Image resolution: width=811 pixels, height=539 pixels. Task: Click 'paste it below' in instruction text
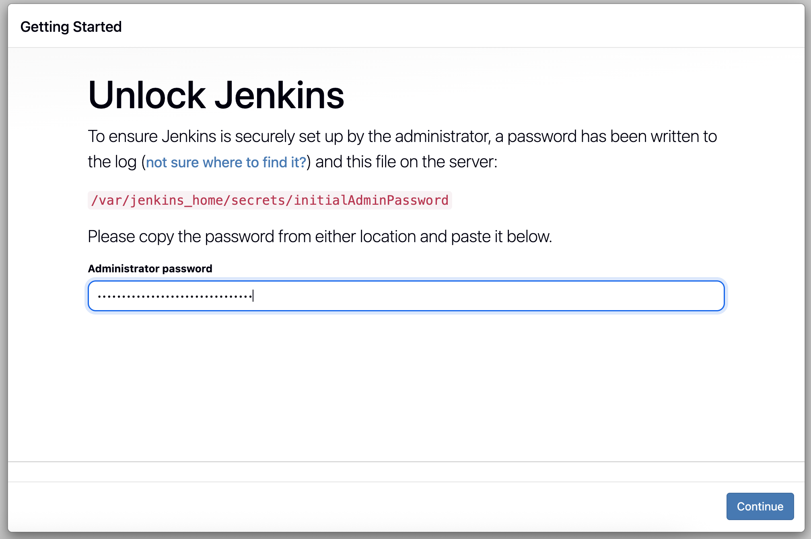click(x=501, y=237)
